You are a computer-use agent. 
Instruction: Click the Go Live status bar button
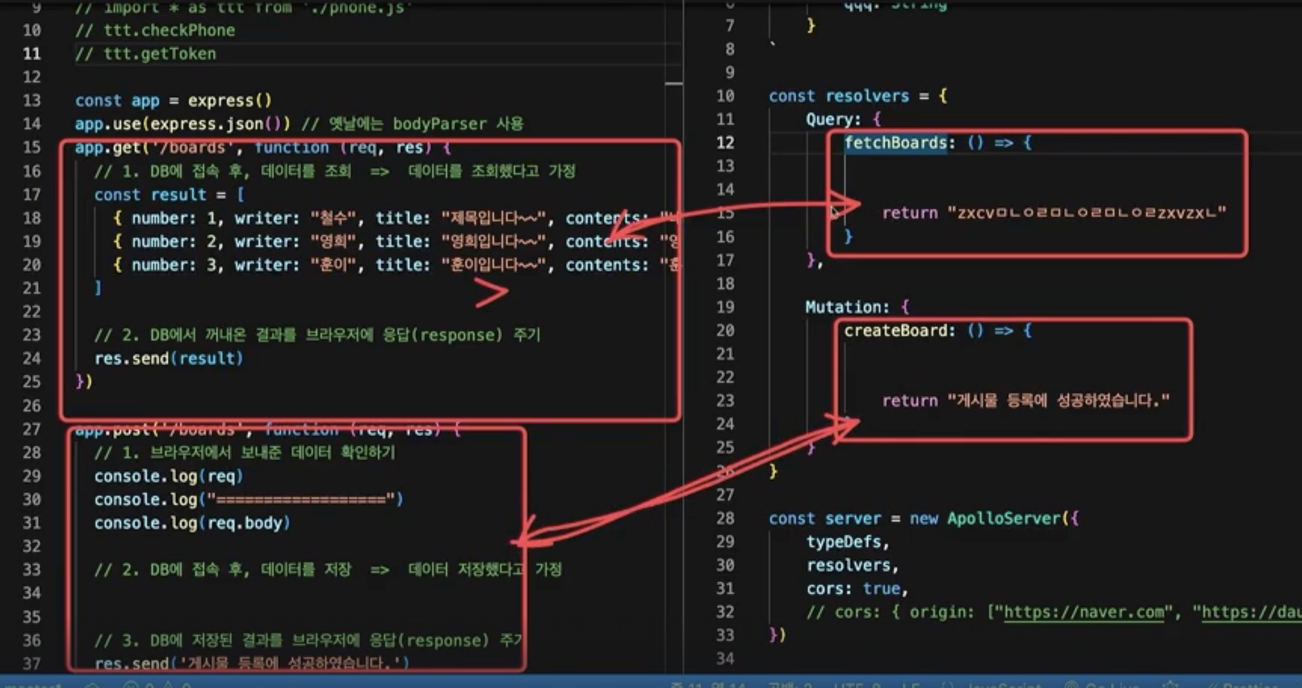pos(1102,685)
